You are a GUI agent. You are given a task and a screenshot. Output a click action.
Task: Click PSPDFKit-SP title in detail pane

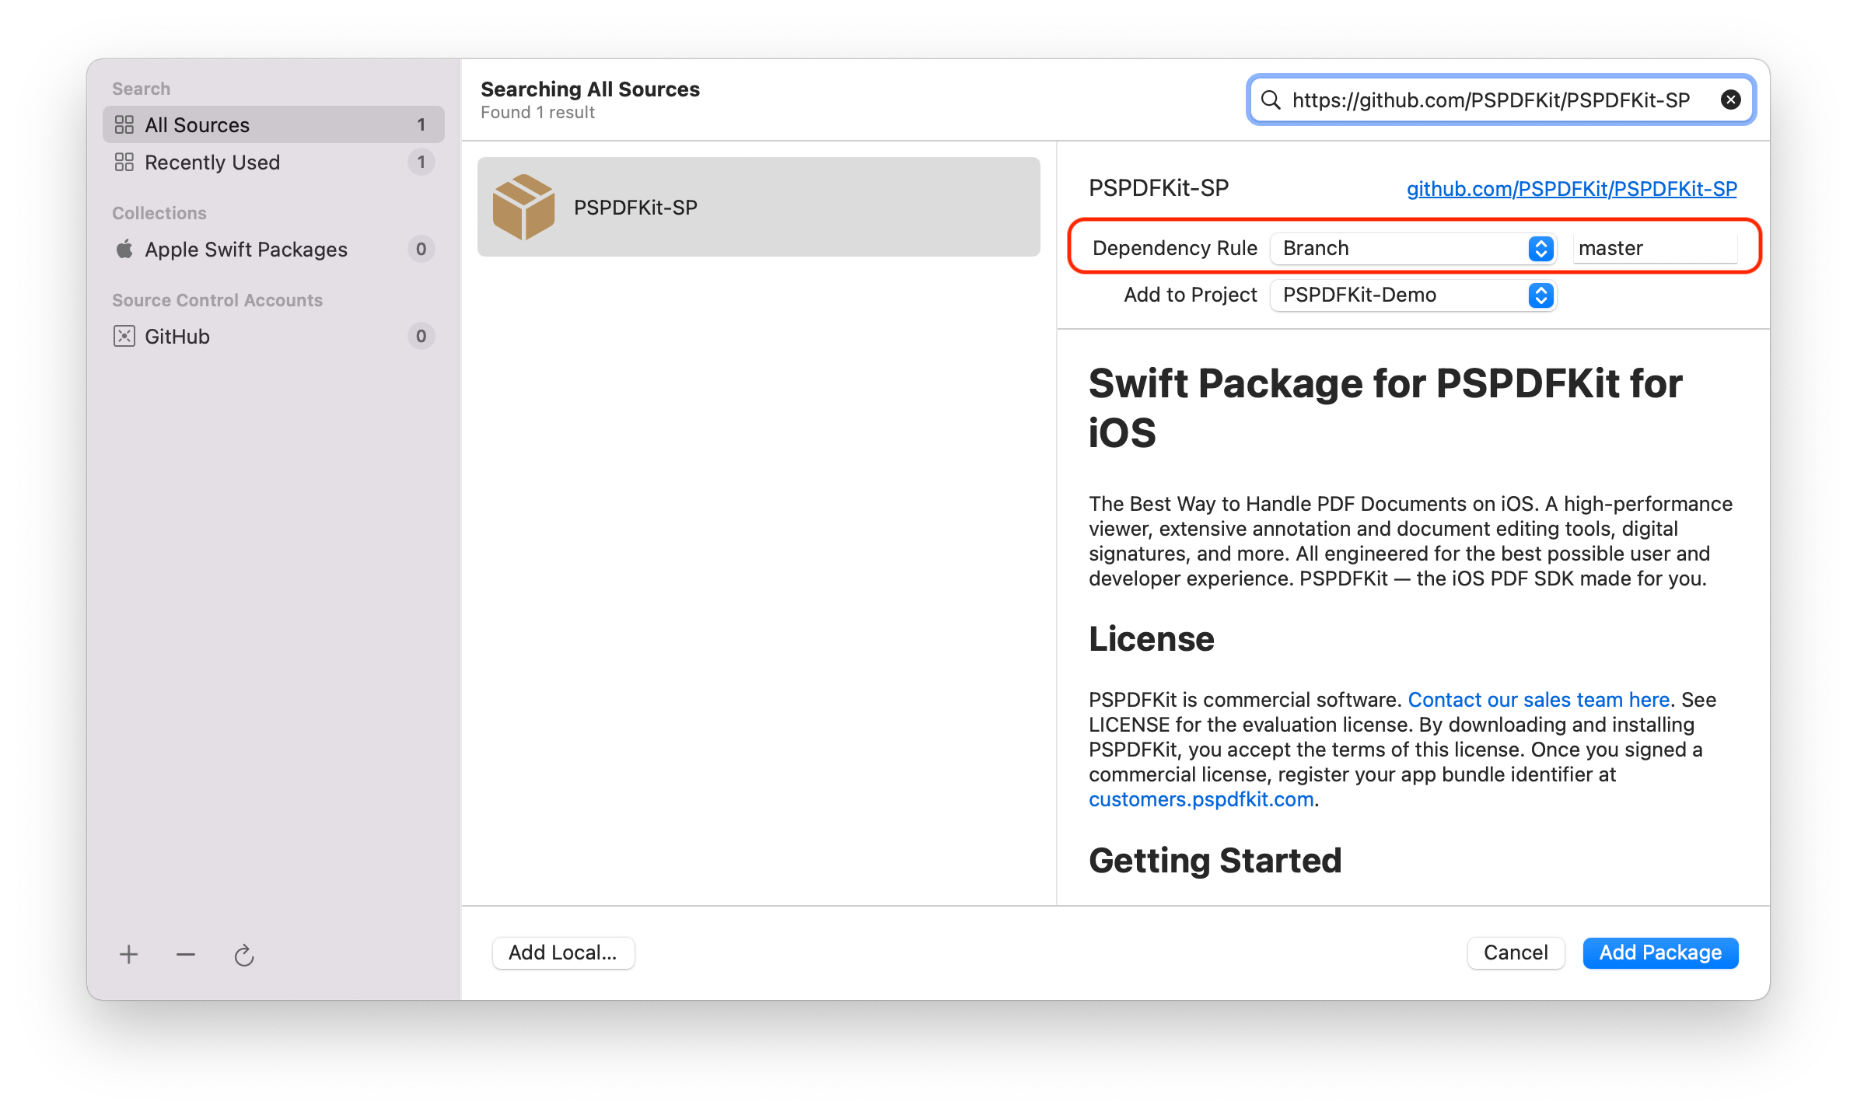pos(1159,188)
